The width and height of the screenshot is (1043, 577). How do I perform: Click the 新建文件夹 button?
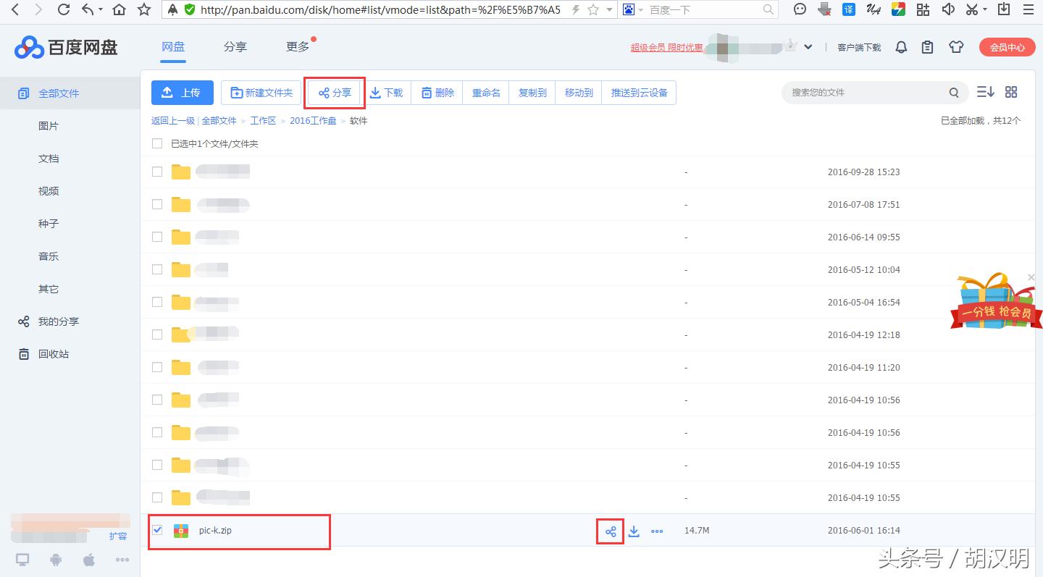point(261,93)
